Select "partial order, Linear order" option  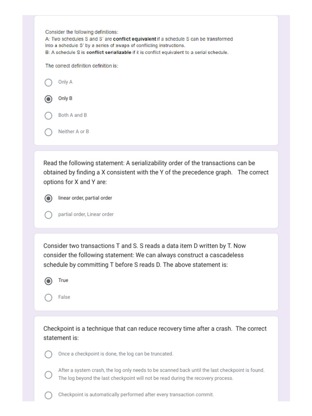(x=48, y=214)
